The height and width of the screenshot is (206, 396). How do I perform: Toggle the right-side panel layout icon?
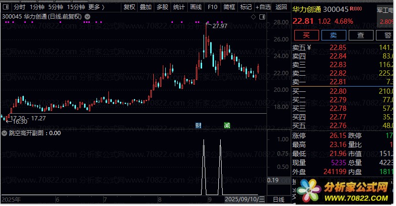click(x=262, y=17)
